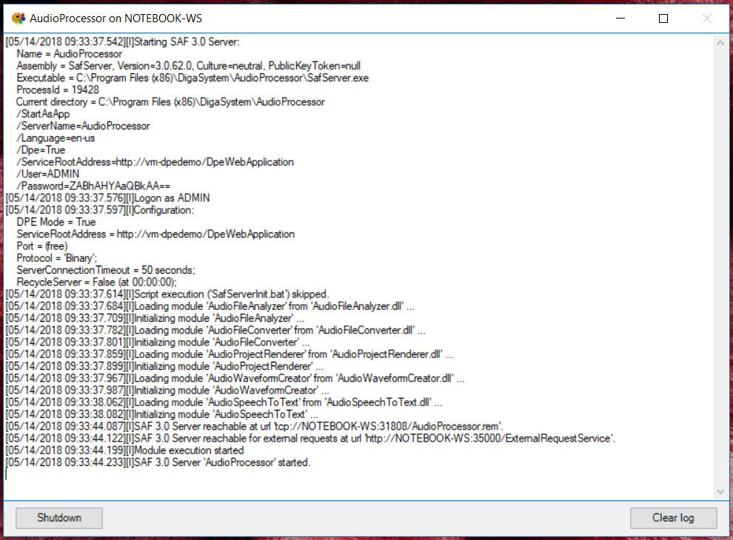Click the vertical scrollbar track of the log
This screenshot has width=733, height=540.
coord(720,266)
